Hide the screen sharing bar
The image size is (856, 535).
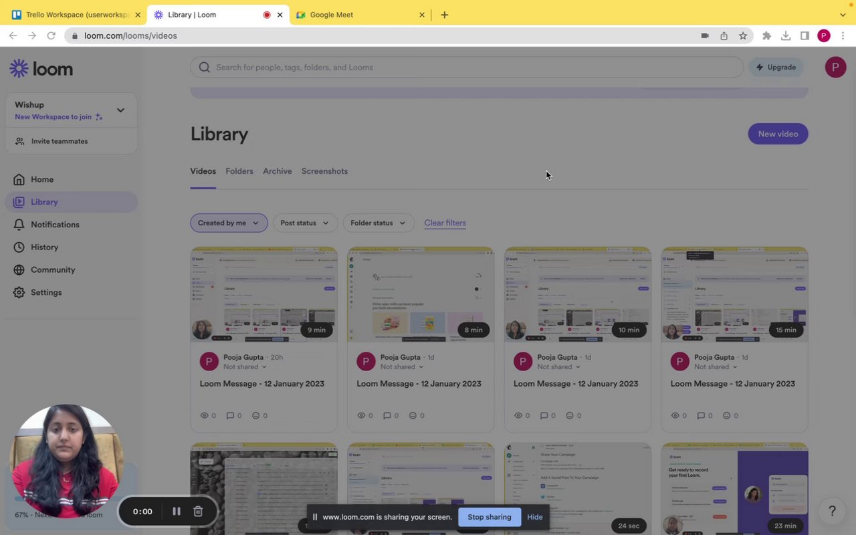(x=534, y=517)
